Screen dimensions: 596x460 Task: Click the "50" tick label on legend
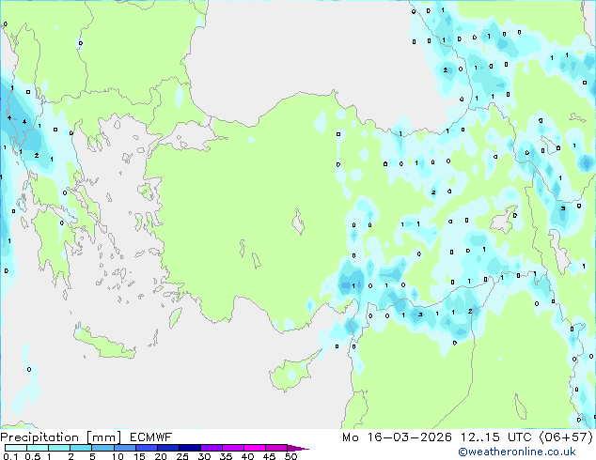coord(291,457)
